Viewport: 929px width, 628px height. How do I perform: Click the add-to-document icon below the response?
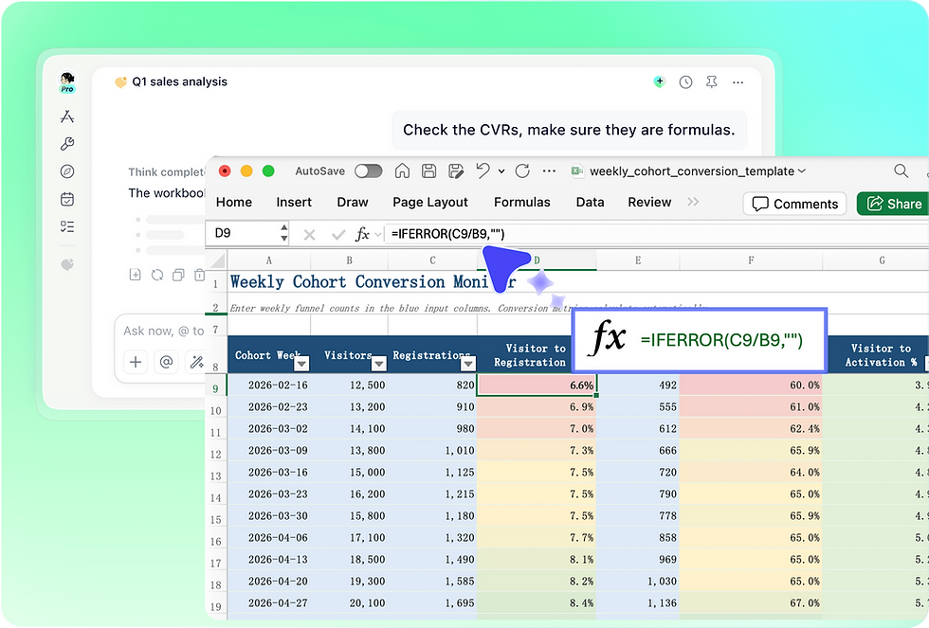[135, 275]
